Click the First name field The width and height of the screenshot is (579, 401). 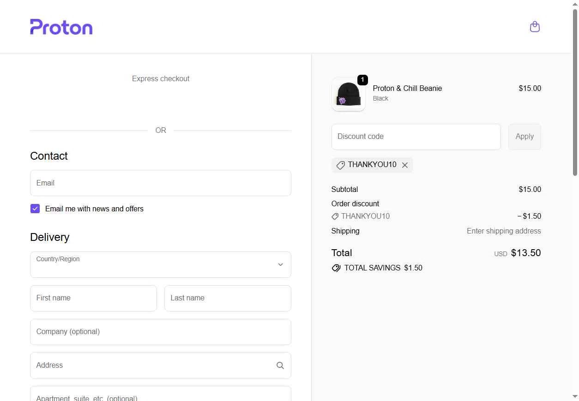click(93, 298)
